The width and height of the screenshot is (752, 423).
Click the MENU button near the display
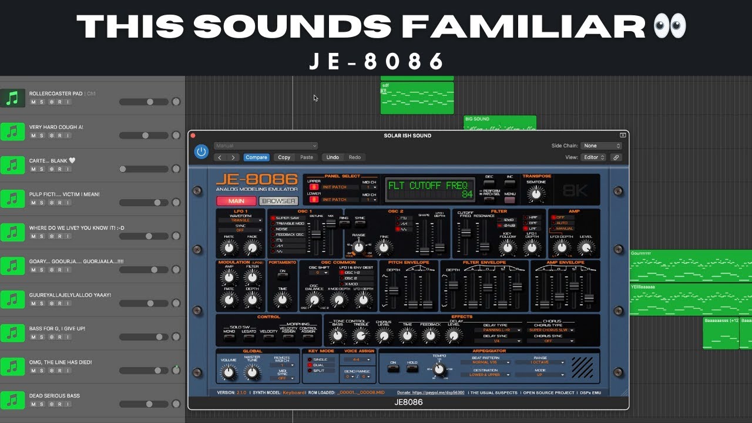[509, 200]
